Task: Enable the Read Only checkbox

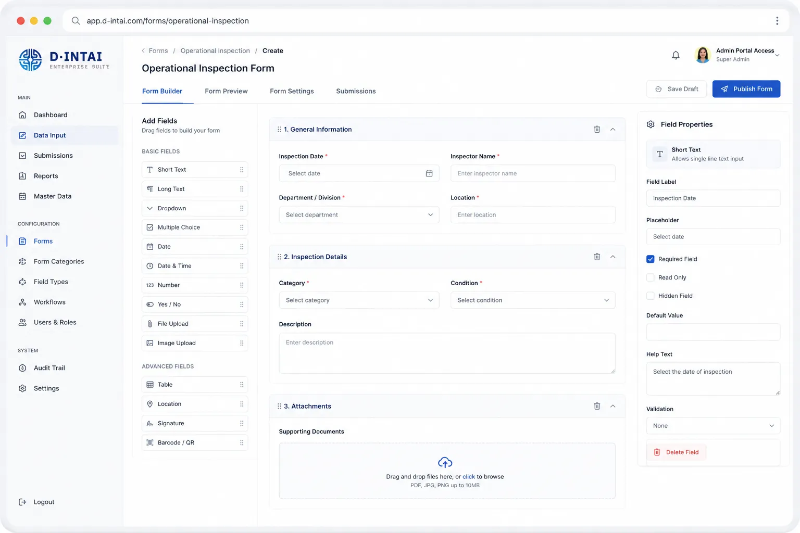Action: tap(651, 277)
